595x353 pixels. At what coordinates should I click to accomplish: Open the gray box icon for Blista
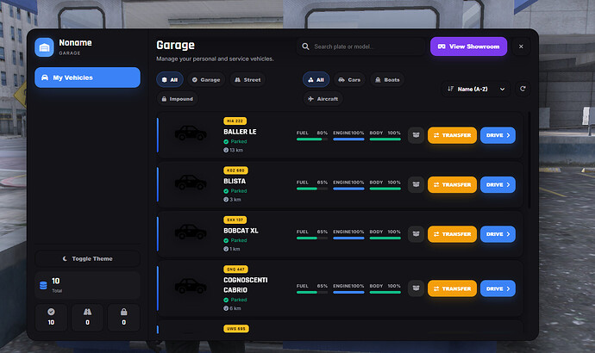click(x=416, y=185)
